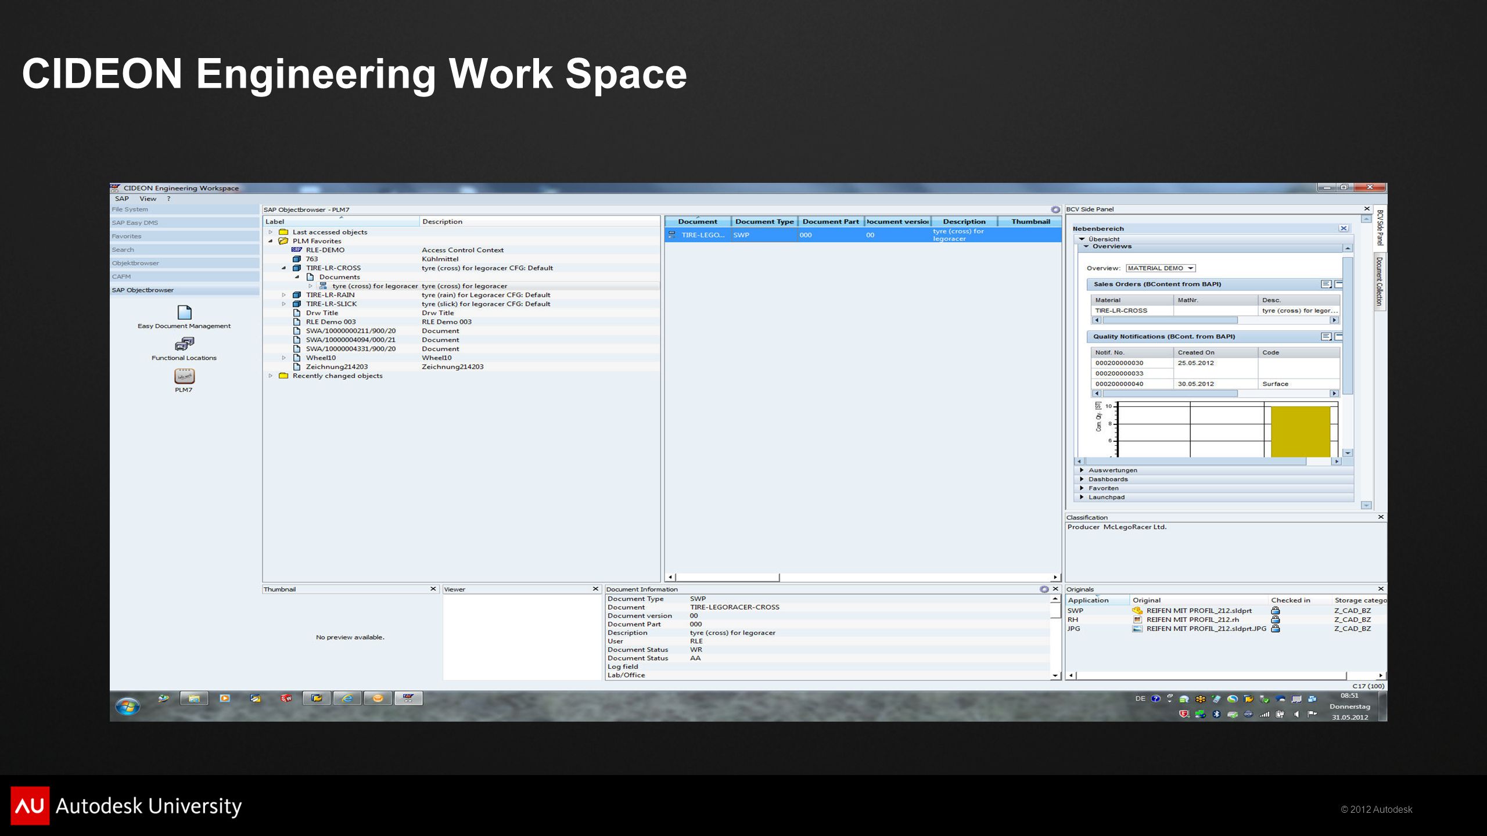Click the blue help question-mark tray icon

1155,699
